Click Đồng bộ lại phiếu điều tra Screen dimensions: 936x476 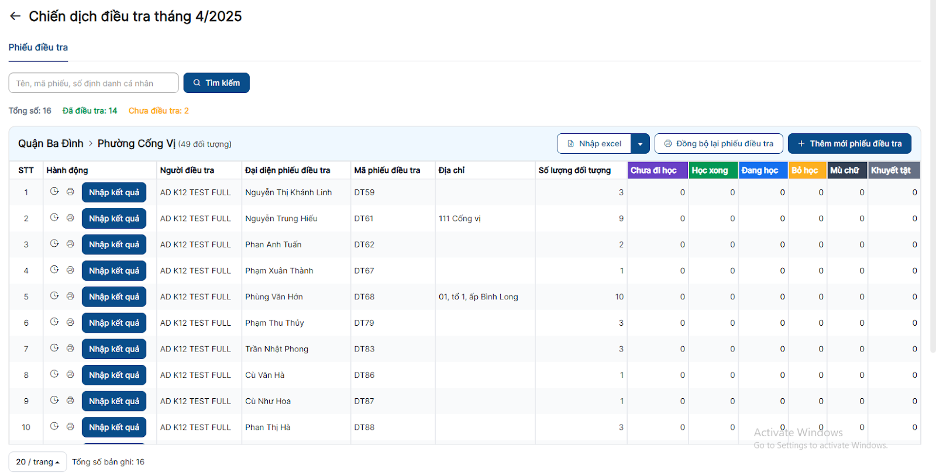(x=718, y=144)
